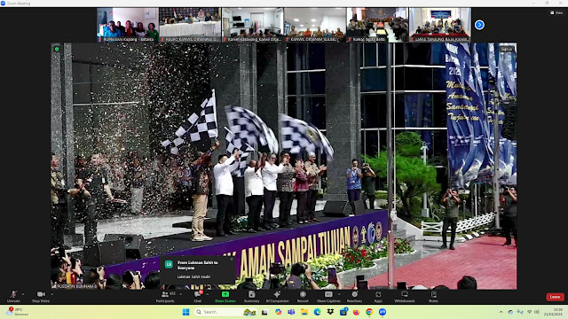The height and width of the screenshot is (319, 568).
Task: Open Microsoft Teams from taskbar
Action: pyautogui.click(x=291, y=312)
